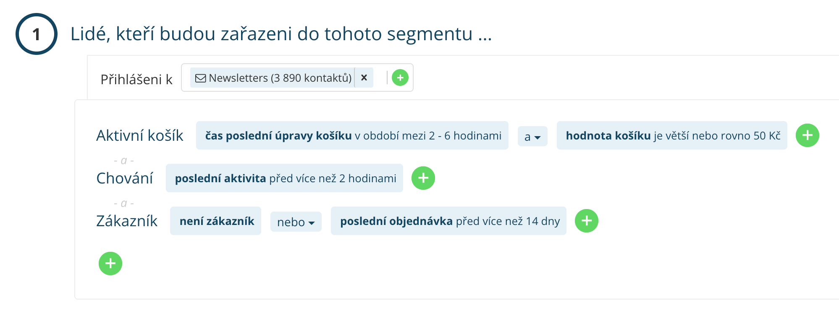Image resolution: width=839 pixels, height=310 pixels.
Task: Add a condition to the Aktivní košík row
Action: click(x=807, y=135)
